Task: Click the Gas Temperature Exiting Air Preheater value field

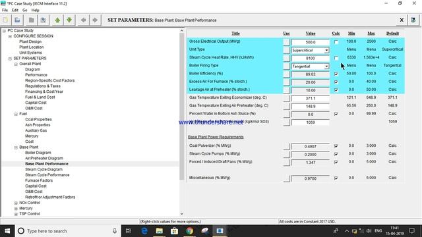Action: (x=311, y=107)
